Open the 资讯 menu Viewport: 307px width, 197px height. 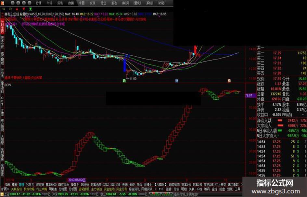pyautogui.click(x=60, y=3)
